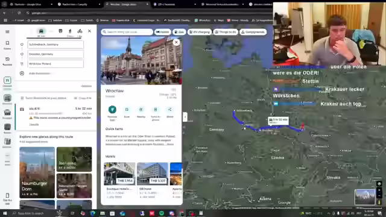Open route Options
386x217 pixels.
click(x=86, y=86)
